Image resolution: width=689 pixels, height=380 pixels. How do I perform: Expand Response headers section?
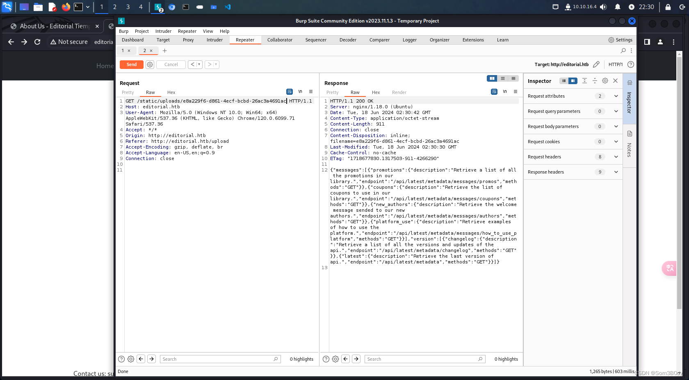click(x=573, y=172)
